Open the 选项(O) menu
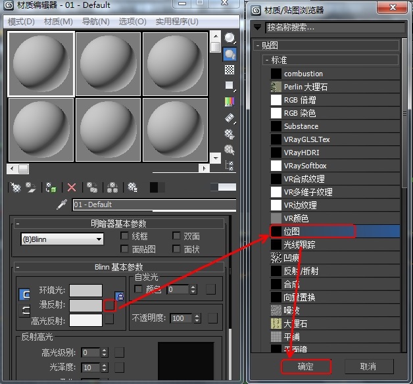The width and height of the screenshot is (413, 384). (x=132, y=22)
